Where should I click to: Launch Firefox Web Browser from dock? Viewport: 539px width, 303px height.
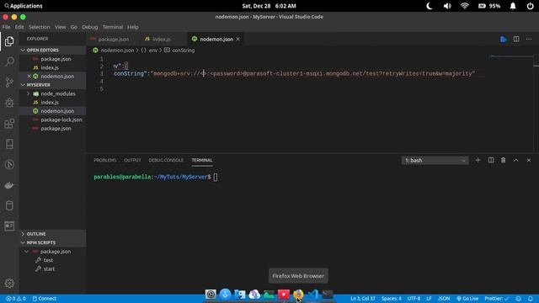(298, 295)
